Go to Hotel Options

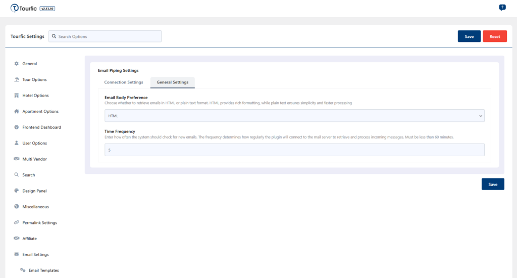coord(35,96)
